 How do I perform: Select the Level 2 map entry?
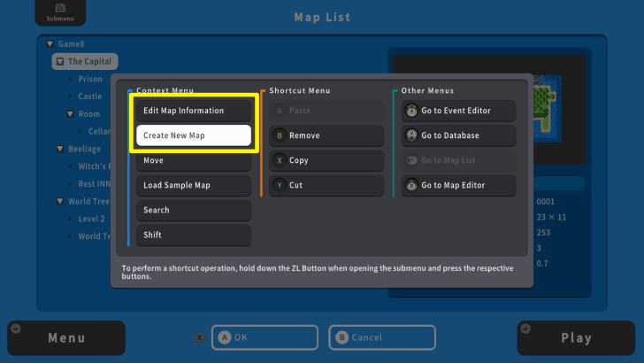coord(91,219)
